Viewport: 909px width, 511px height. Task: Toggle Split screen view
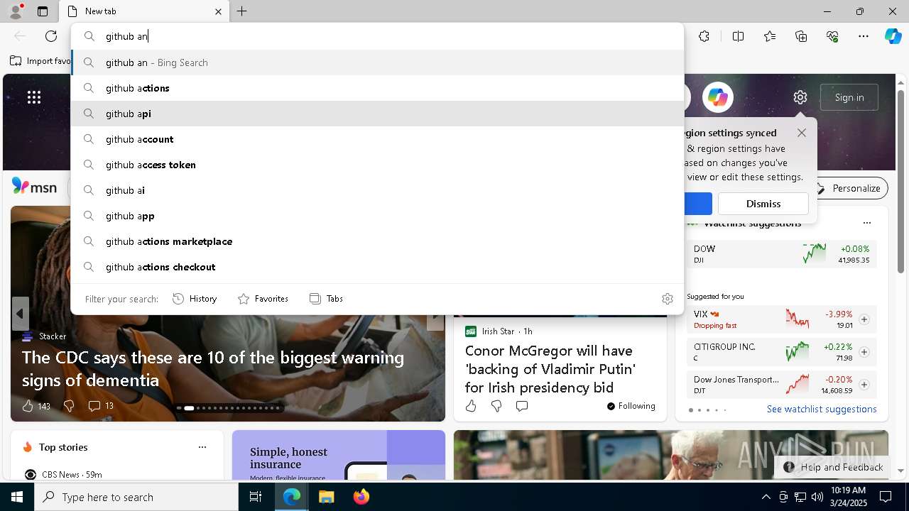[738, 36]
